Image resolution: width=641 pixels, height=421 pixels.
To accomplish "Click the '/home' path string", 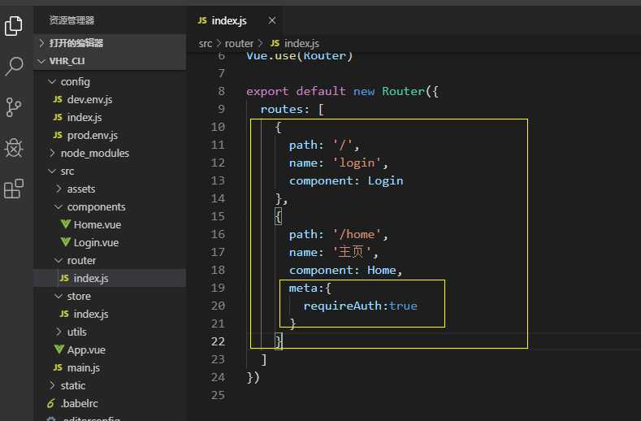I will [x=357, y=234].
